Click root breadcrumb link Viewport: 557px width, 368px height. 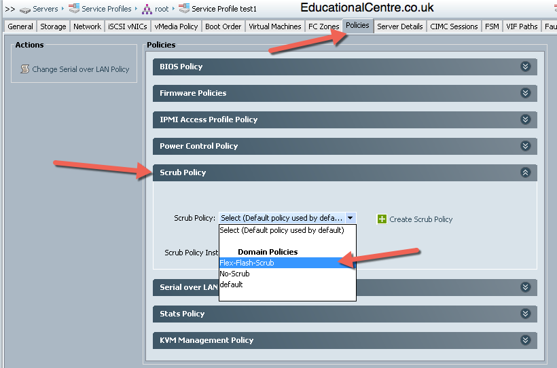point(162,9)
